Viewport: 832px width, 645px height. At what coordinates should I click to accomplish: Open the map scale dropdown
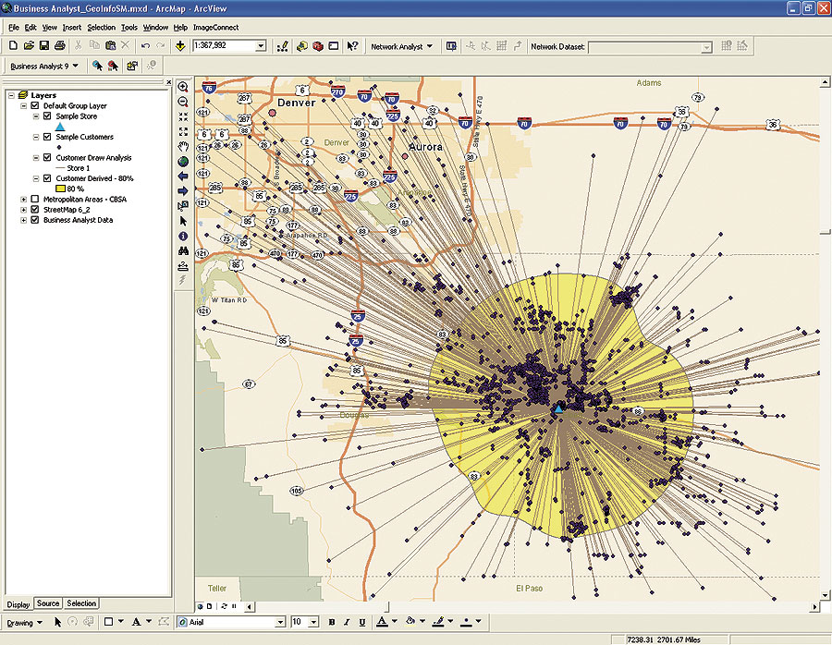point(261,46)
